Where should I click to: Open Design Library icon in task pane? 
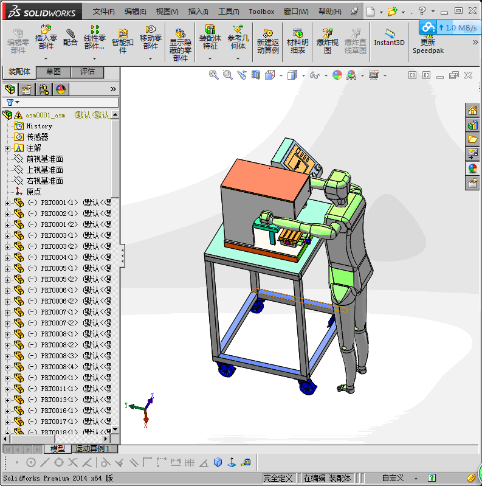click(472, 125)
